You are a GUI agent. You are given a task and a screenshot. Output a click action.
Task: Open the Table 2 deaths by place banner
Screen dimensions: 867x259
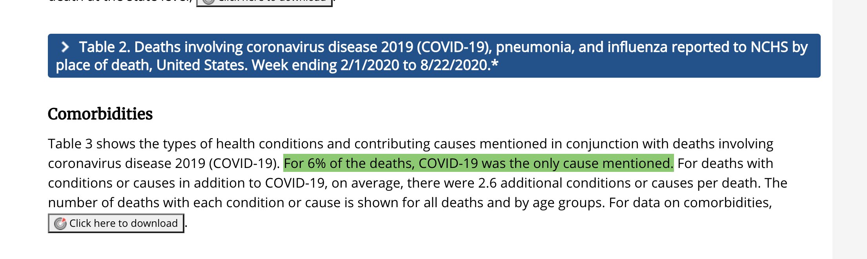pos(434,56)
